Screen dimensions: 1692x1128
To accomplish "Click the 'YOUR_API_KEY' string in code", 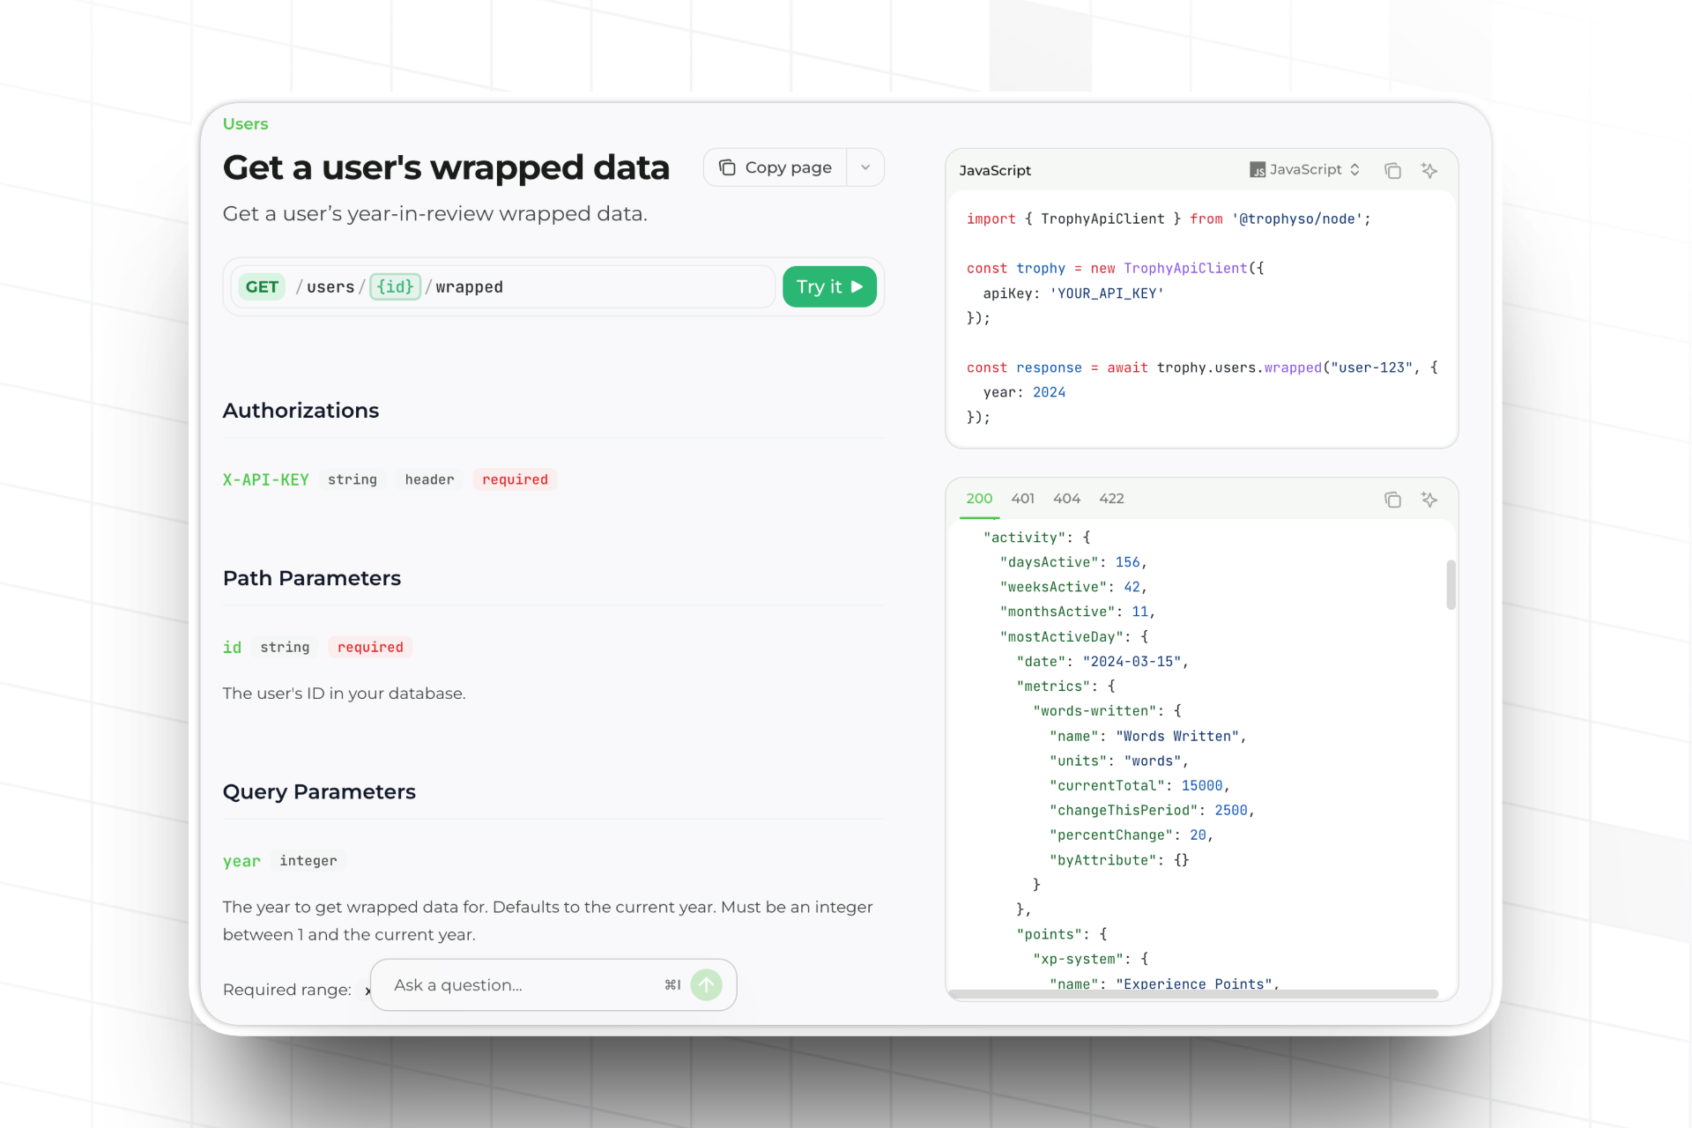I will (1106, 293).
